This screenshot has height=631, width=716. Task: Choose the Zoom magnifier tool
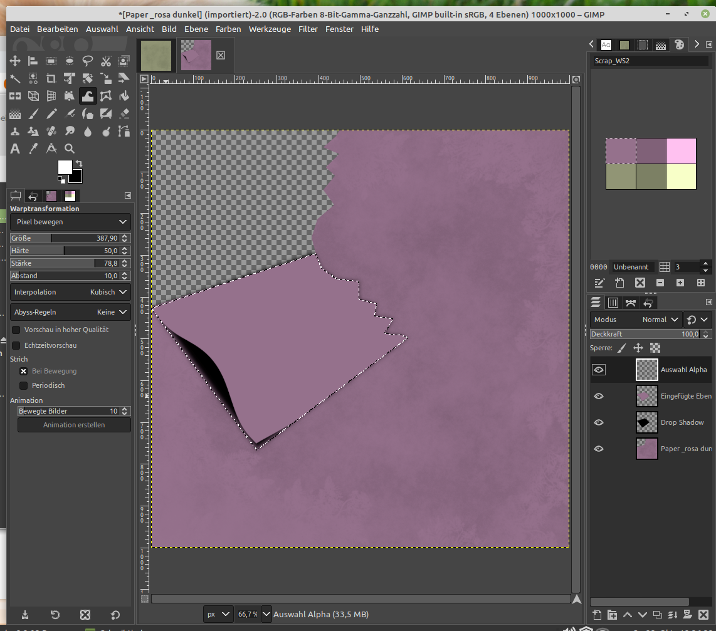(x=70, y=149)
